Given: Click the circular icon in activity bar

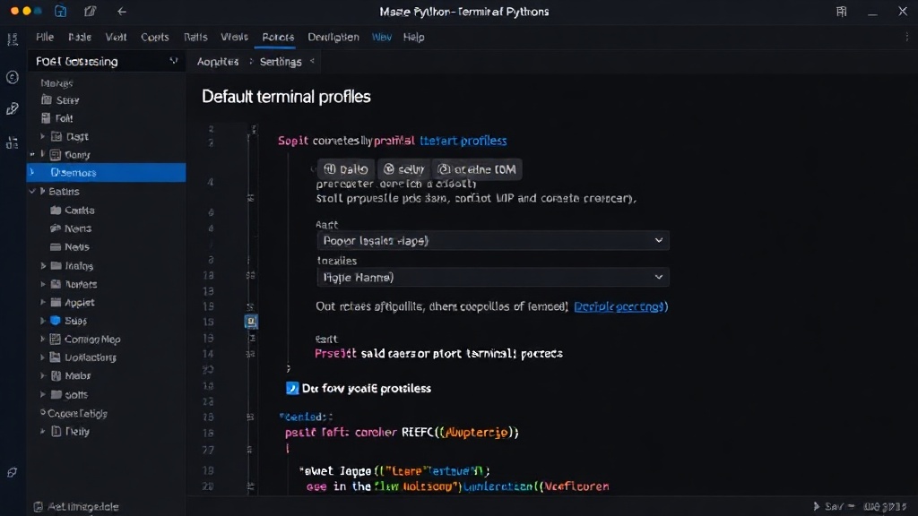Looking at the screenshot, I should pyautogui.click(x=13, y=77).
